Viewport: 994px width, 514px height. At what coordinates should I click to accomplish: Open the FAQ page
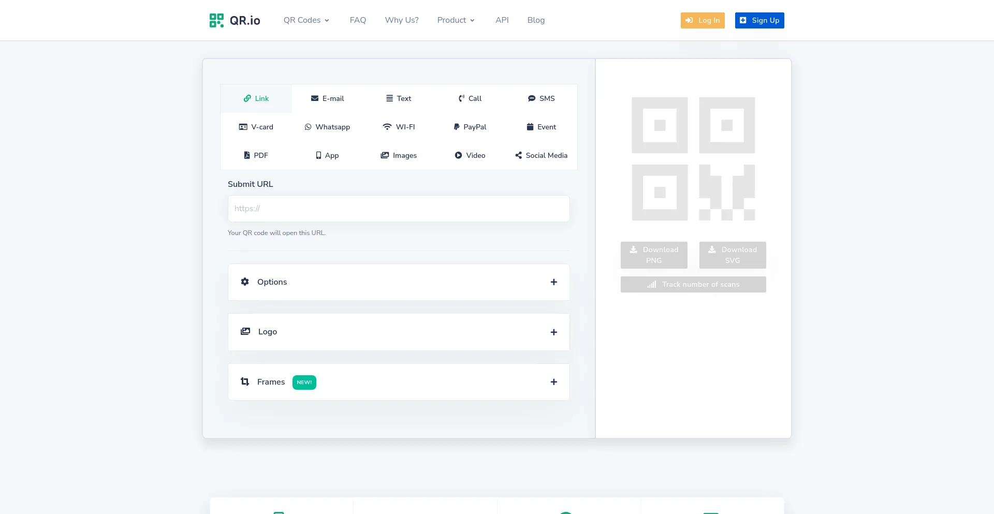pyautogui.click(x=358, y=20)
